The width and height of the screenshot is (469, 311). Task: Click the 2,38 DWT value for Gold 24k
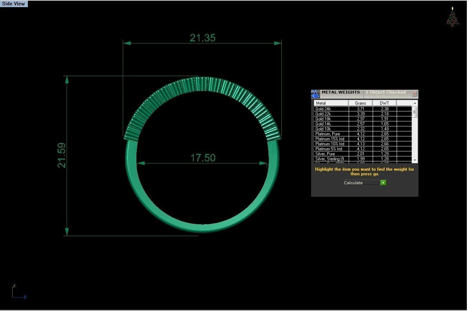[x=385, y=109]
